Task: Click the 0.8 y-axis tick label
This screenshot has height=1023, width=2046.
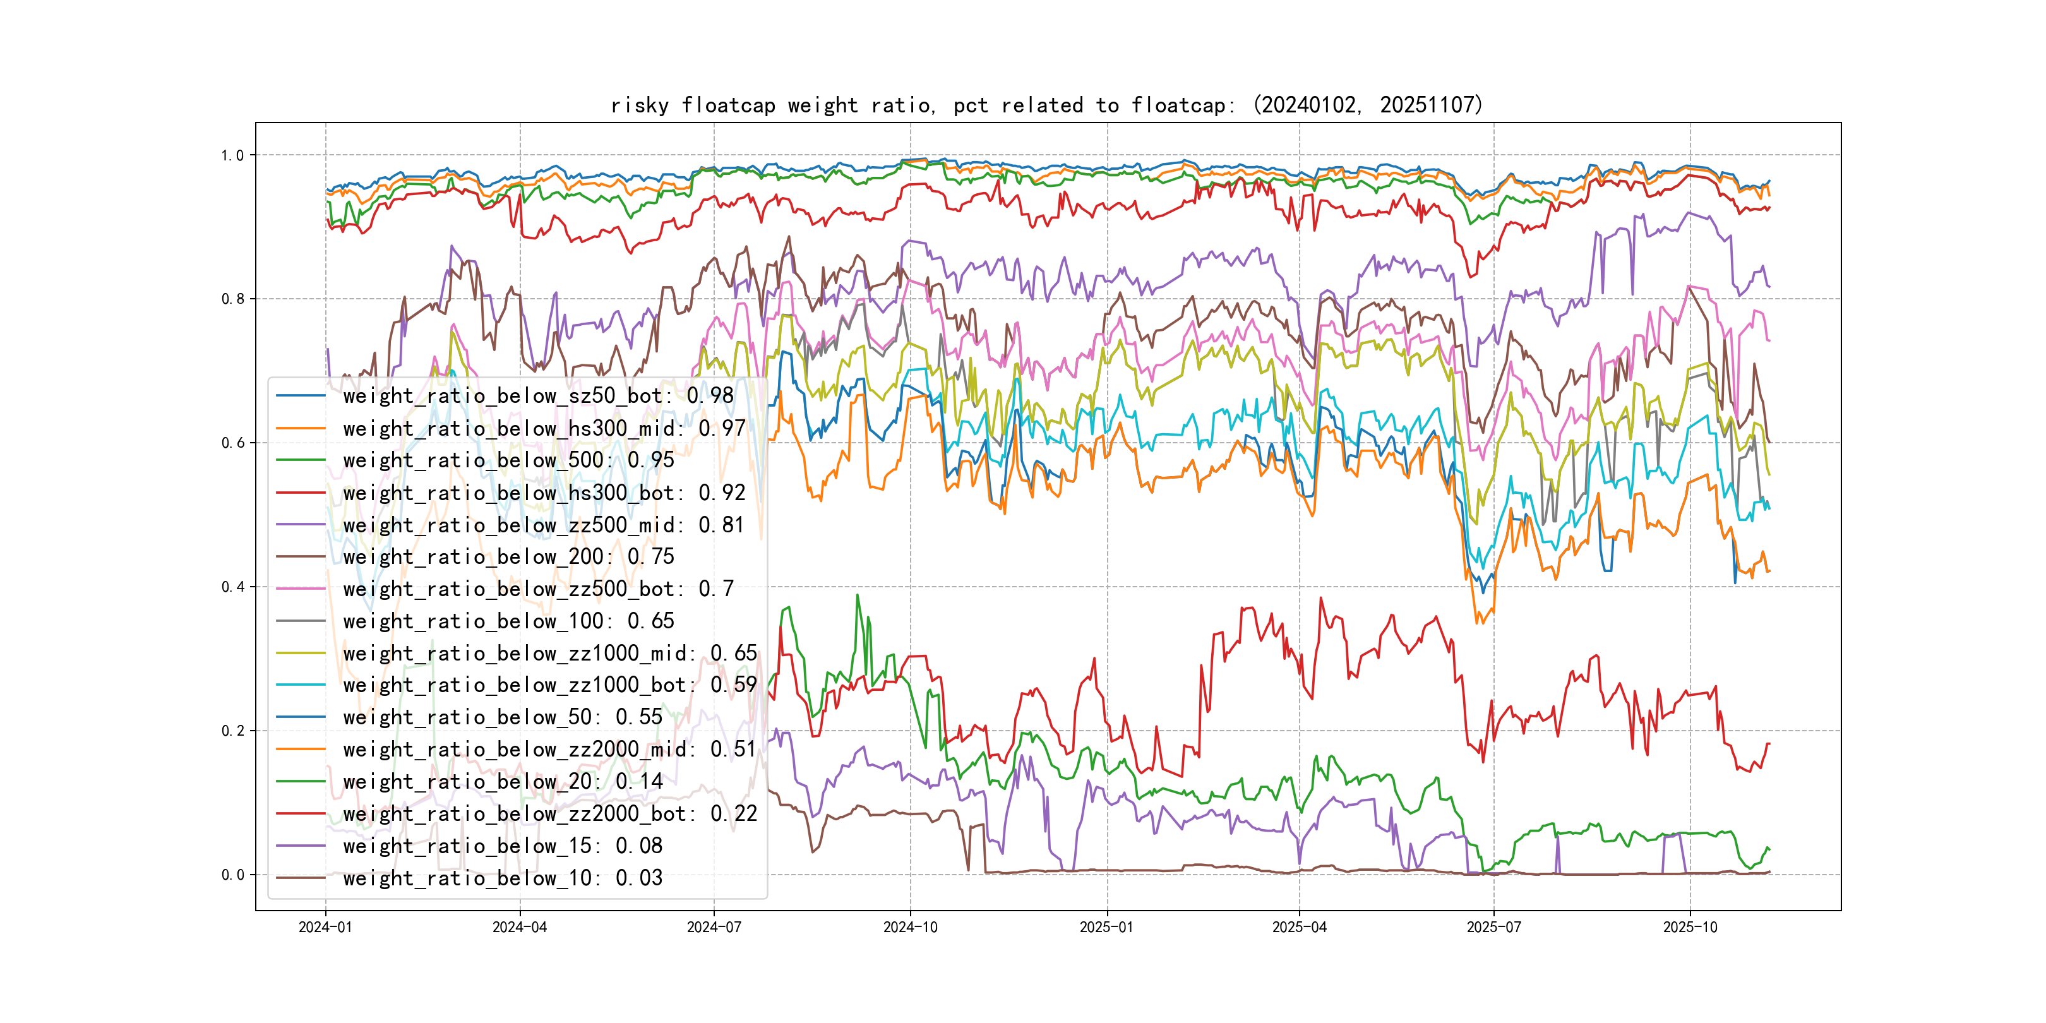Action: click(x=233, y=299)
